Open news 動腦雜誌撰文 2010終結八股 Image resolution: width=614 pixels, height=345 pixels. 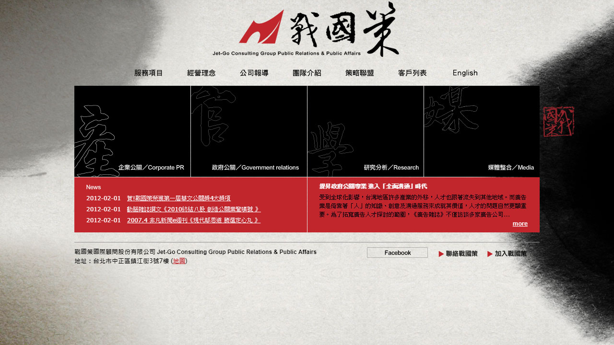[x=194, y=209]
